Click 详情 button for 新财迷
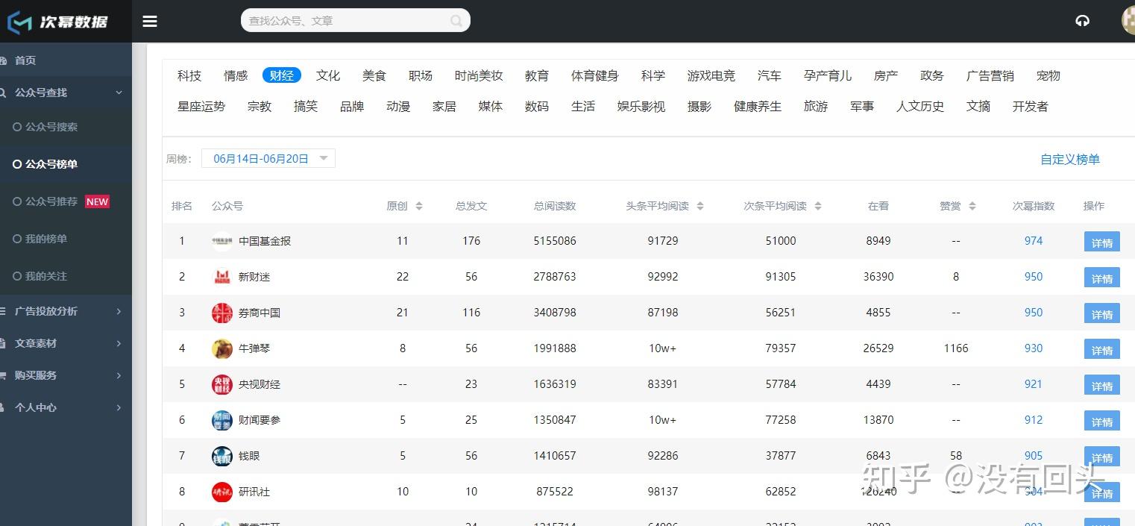 pos(1102,278)
